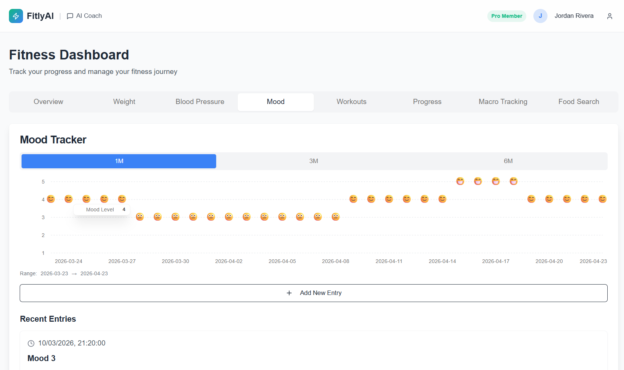Click the FitlyAI lightning bolt logo icon
Image resolution: width=624 pixels, height=370 pixels.
click(16, 16)
